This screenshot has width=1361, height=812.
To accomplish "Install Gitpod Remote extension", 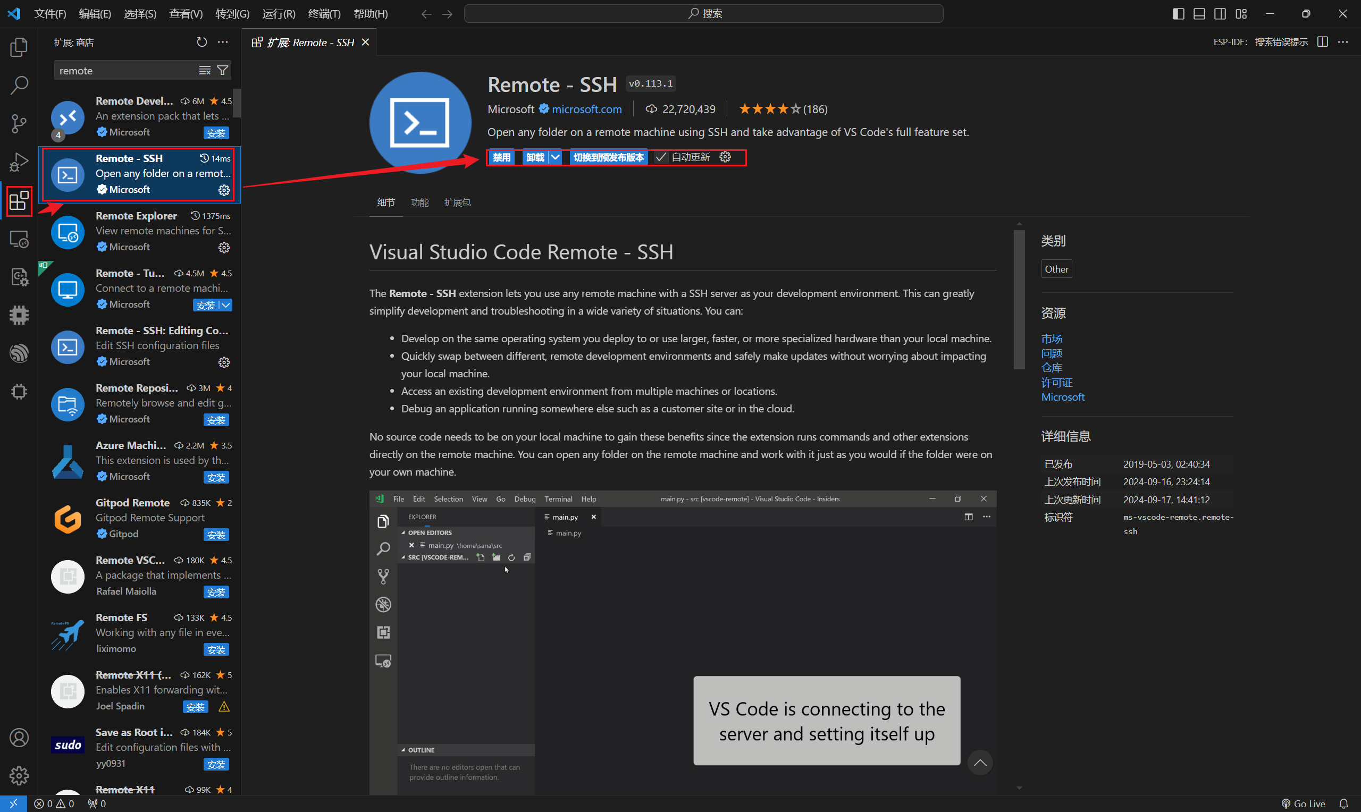I will coord(216,535).
